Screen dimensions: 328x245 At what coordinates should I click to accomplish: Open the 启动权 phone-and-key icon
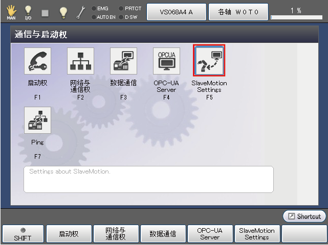[x=37, y=61]
